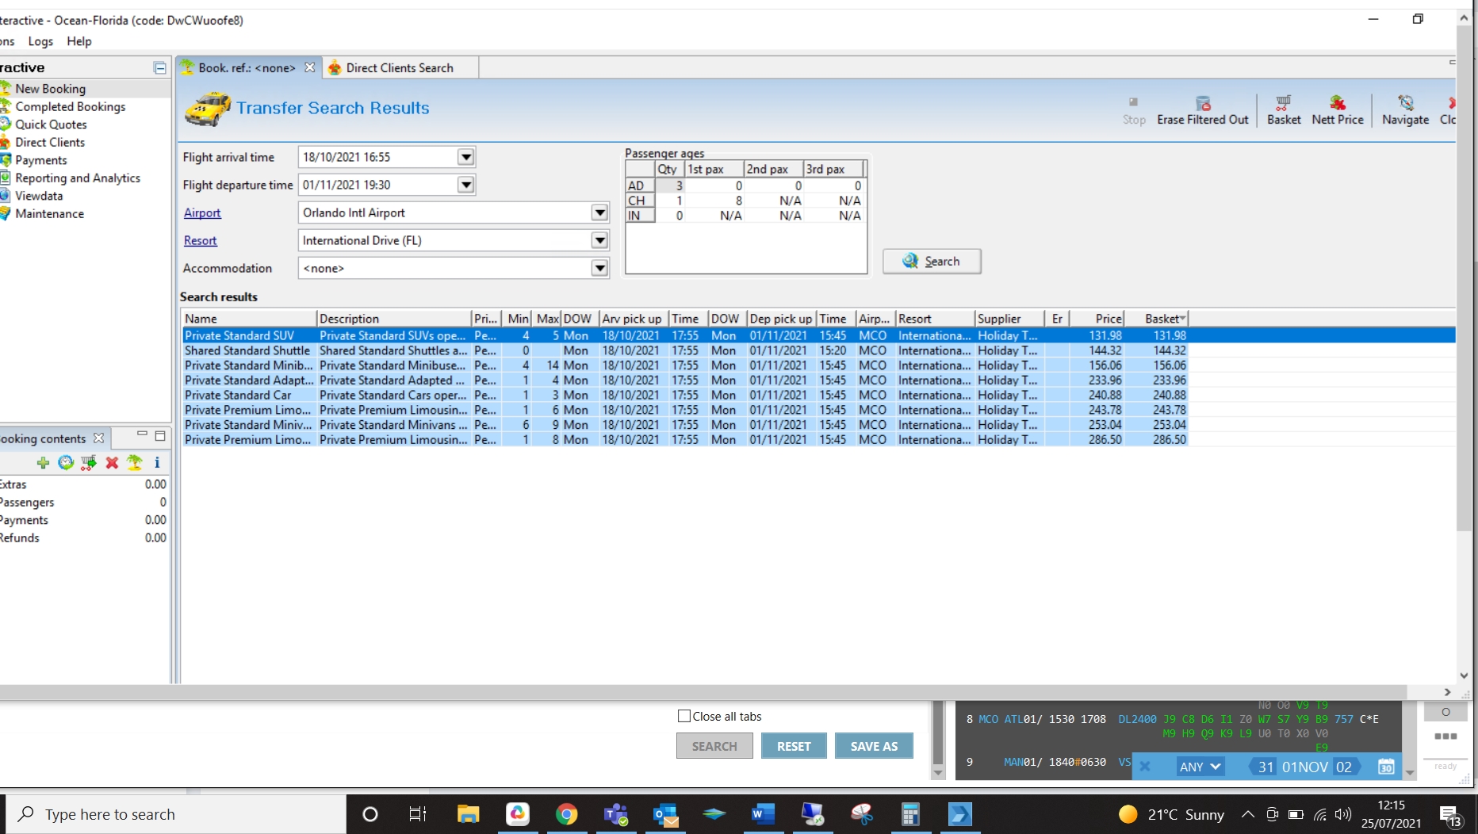Show hidden system tray icons
The image size is (1478, 834).
pyautogui.click(x=1247, y=814)
